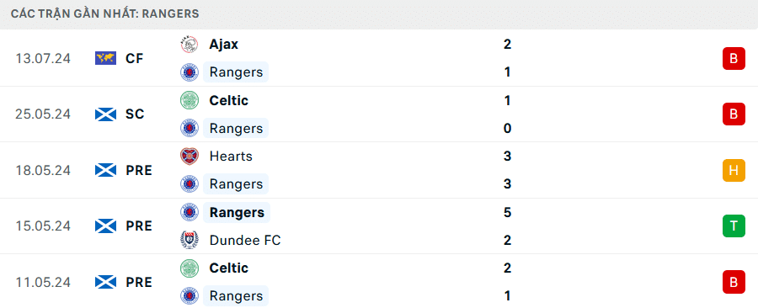Click the Ajax club crest icon
Image resolution: width=758 pixels, height=308 pixels.
point(189,45)
